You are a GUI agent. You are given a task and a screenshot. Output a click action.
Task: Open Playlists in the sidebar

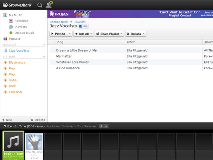[21, 27]
